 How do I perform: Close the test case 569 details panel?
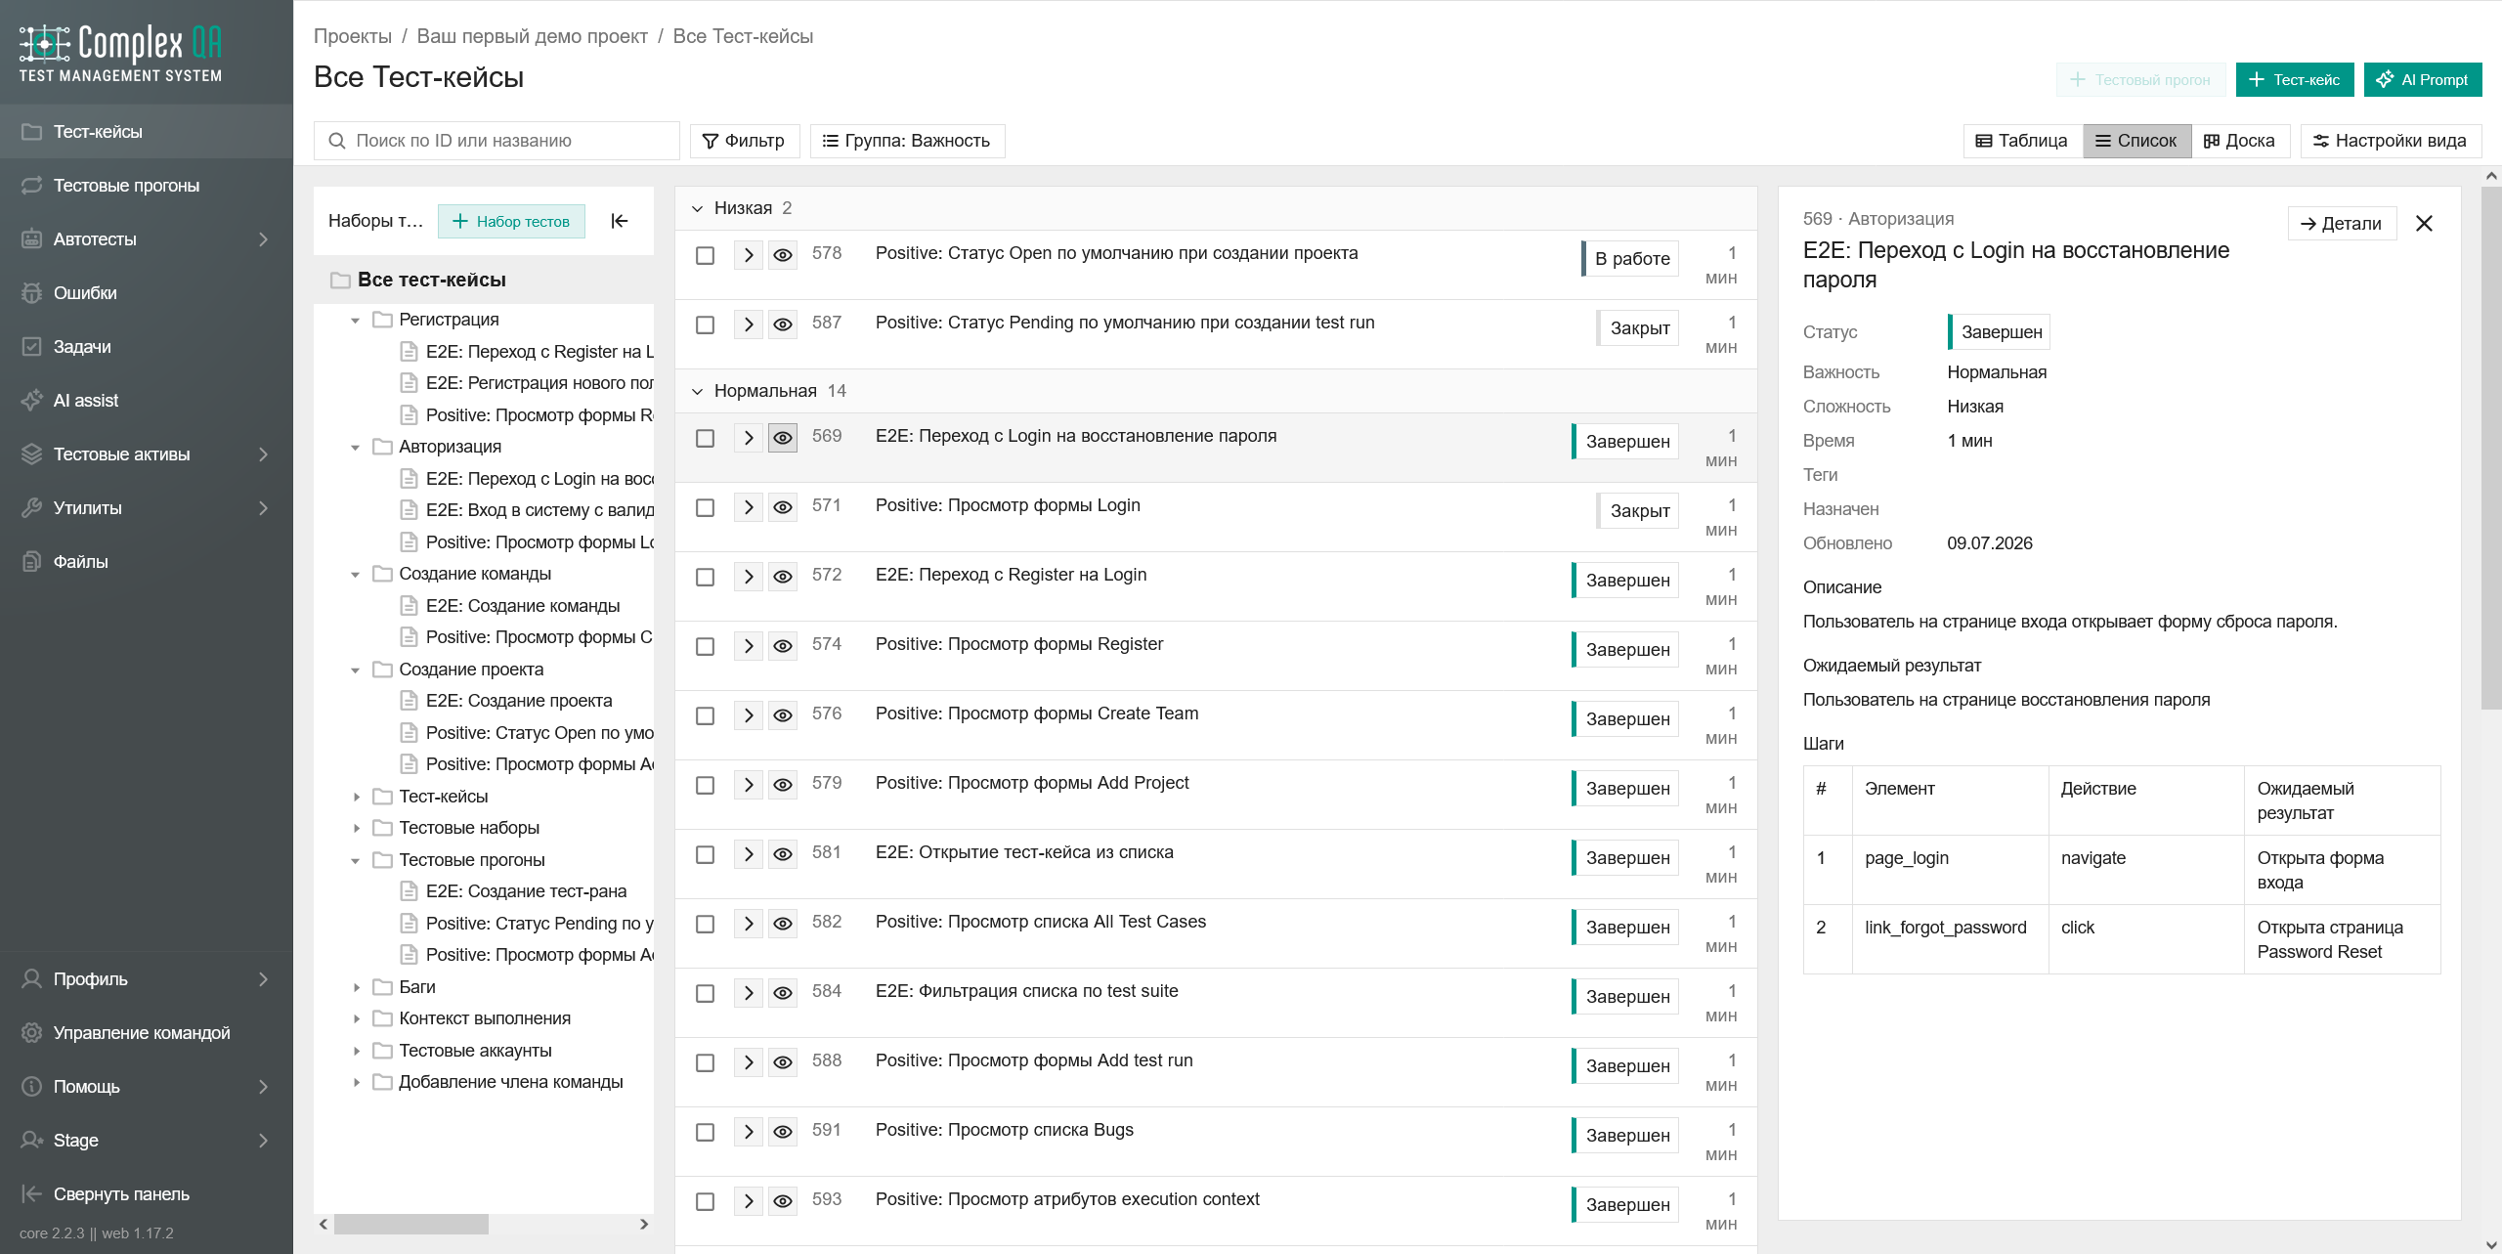pos(2424,224)
